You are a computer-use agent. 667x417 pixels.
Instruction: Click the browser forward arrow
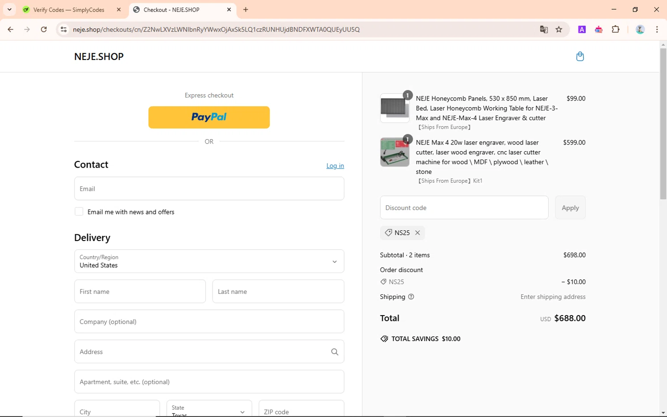tap(27, 29)
